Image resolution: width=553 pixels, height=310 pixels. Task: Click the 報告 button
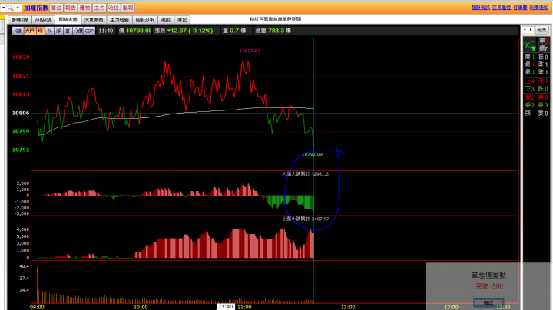pyautogui.click(x=71, y=8)
